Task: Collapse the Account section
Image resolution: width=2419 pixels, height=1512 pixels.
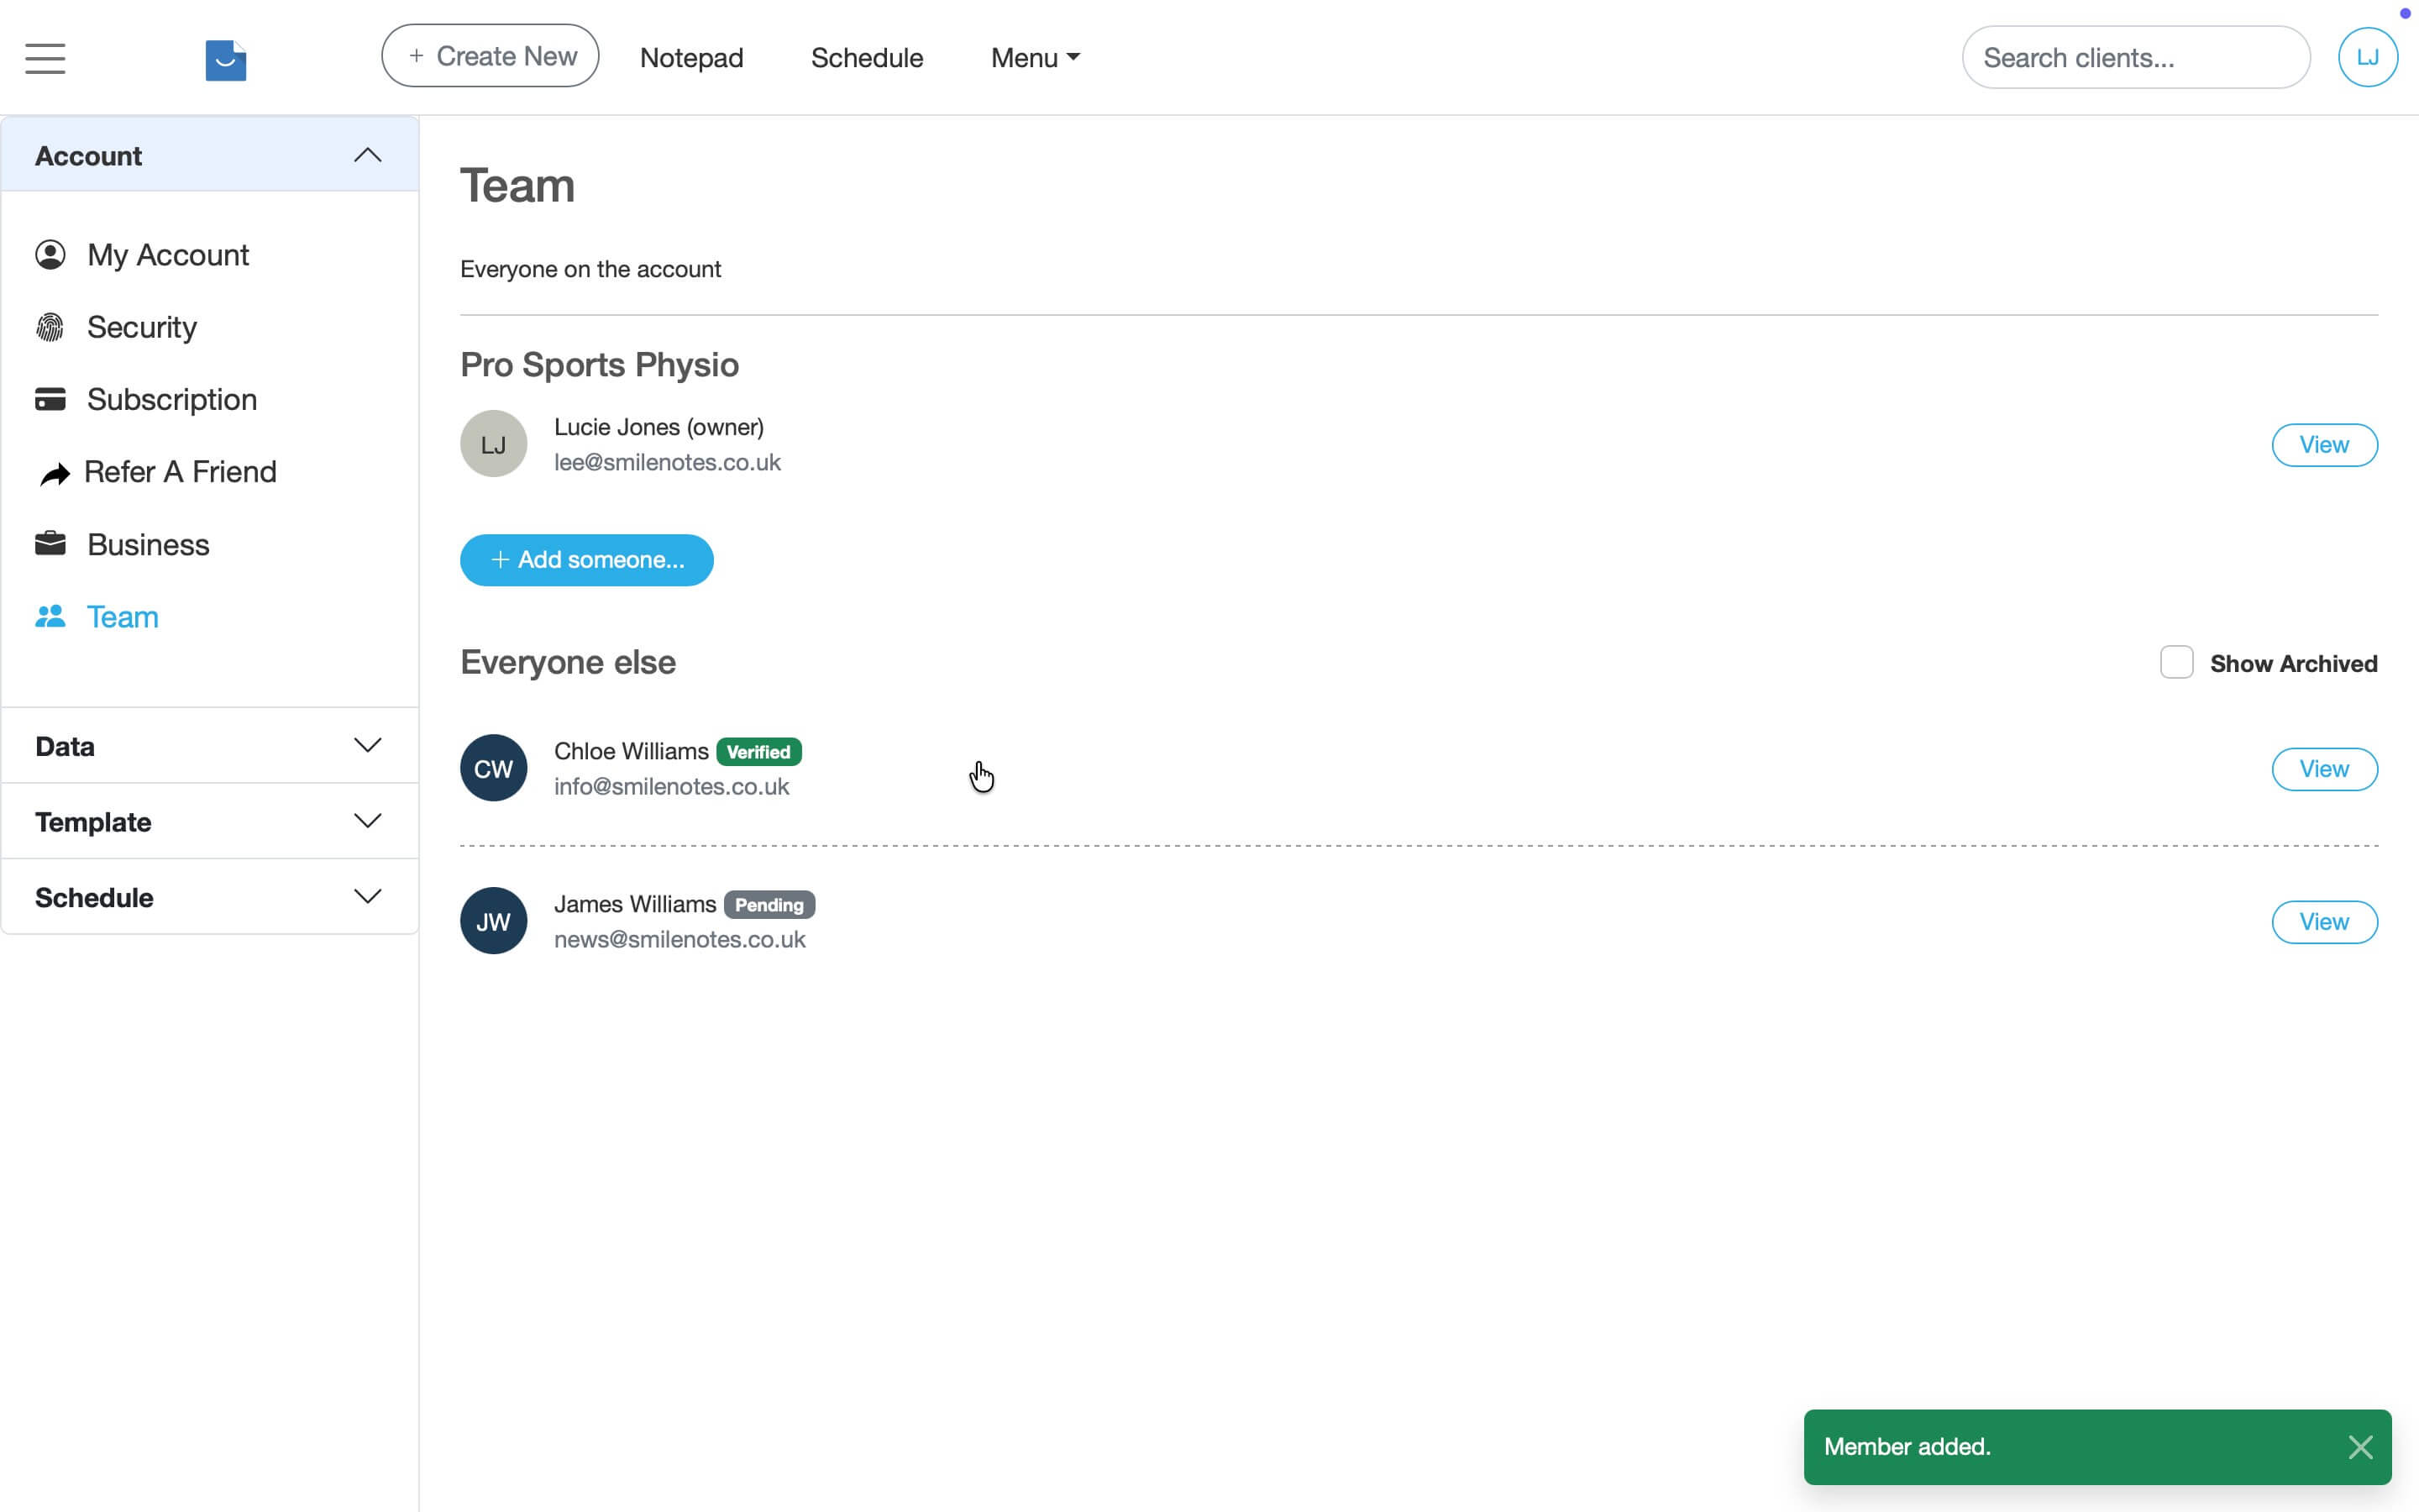Action: (x=367, y=155)
